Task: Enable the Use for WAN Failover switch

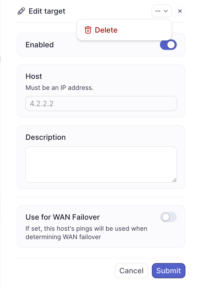Action: point(168,217)
